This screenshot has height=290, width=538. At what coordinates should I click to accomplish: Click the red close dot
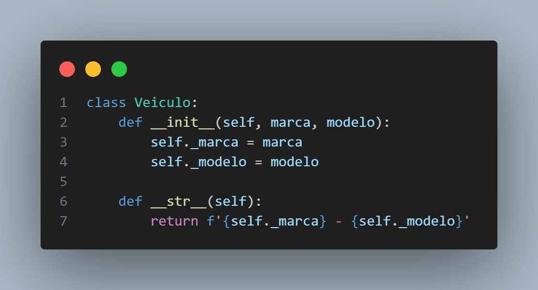(x=67, y=69)
